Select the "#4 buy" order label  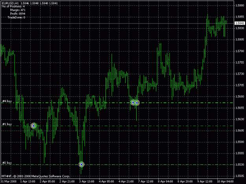point(7,101)
